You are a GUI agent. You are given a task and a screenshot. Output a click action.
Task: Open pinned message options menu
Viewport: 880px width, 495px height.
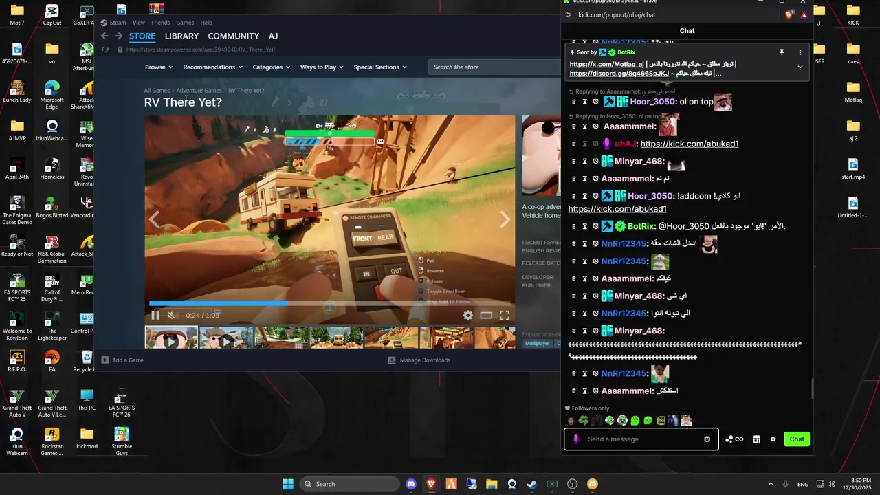pyautogui.click(x=800, y=52)
